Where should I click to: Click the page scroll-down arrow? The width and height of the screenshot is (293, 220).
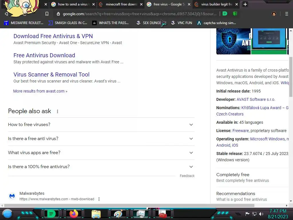point(291,201)
